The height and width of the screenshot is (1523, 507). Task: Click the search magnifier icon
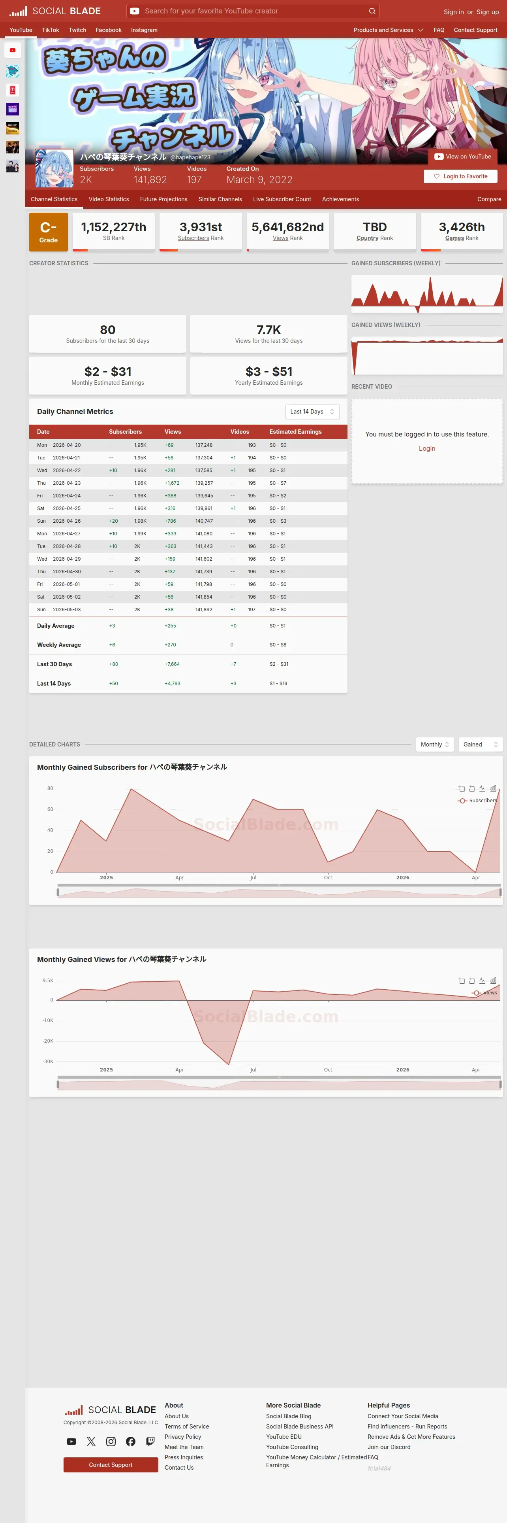pyautogui.click(x=372, y=11)
